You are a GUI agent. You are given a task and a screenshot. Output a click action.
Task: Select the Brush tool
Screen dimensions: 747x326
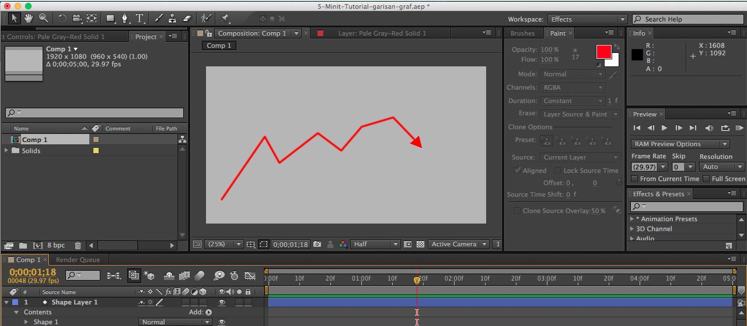(159, 19)
